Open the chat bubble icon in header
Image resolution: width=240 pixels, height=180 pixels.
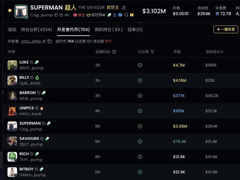(120, 15)
